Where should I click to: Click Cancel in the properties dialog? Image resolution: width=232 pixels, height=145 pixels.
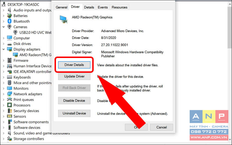162,127
